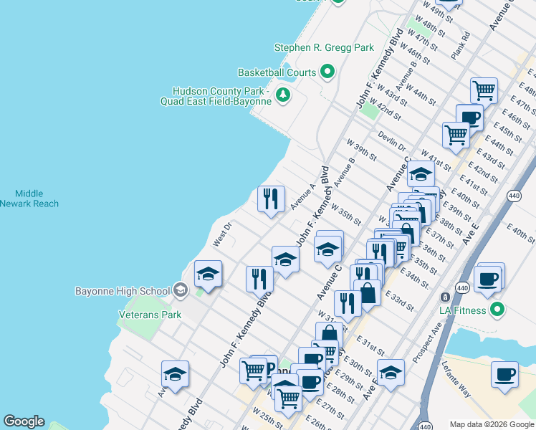Image resolution: width=536 pixels, height=430 pixels.
Task: Click the Map data ©2026 Google attribution
Action: (x=492, y=424)
